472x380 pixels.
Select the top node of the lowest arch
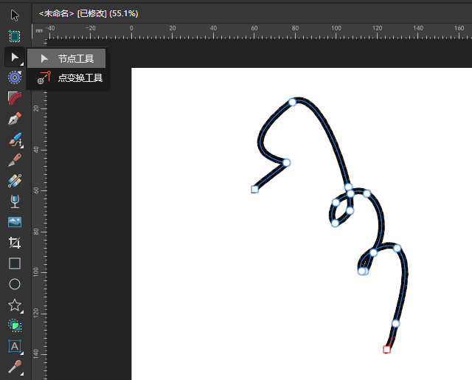pos(397,248)
